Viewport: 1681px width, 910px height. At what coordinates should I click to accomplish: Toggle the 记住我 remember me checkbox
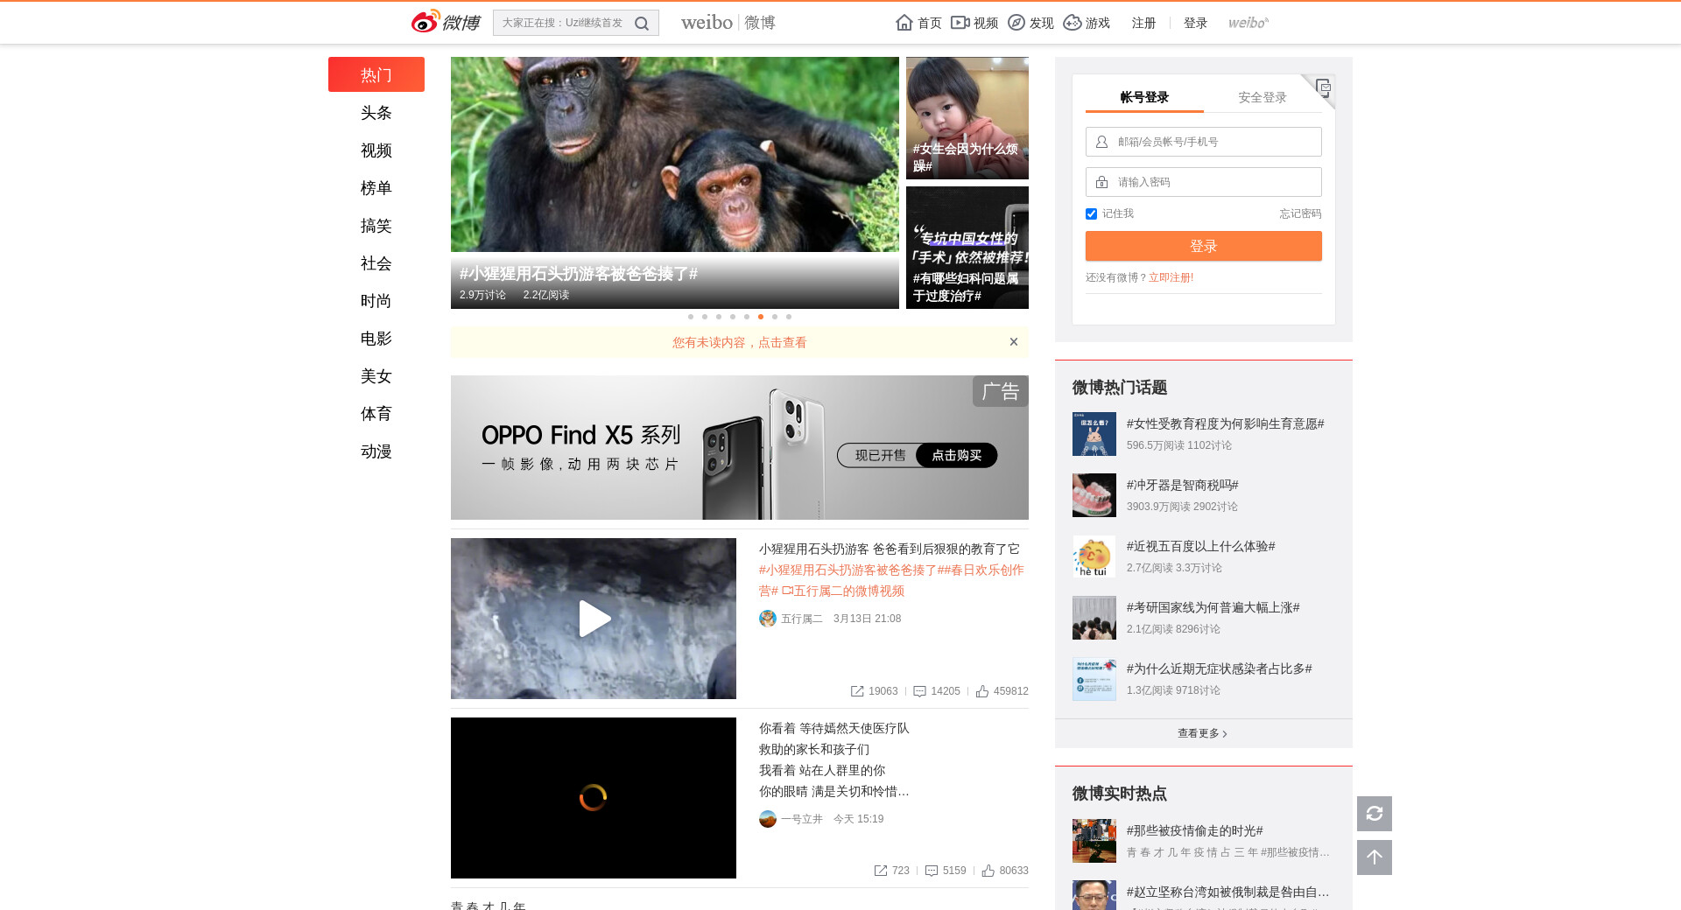pos(1092,213)
